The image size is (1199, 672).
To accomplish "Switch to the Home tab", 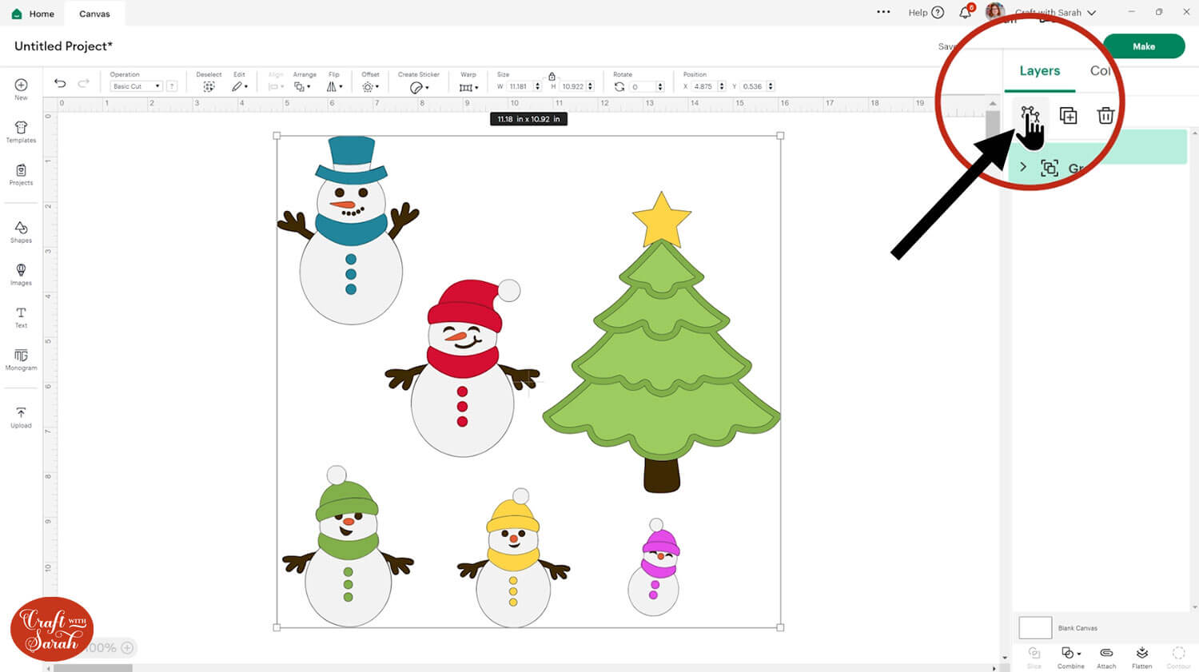I will [x=34, y=14].
